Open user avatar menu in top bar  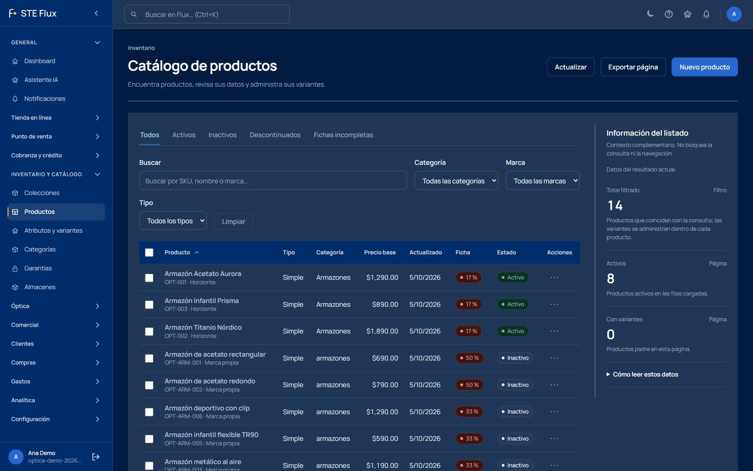pyautogui.click(x=734, y=14)
